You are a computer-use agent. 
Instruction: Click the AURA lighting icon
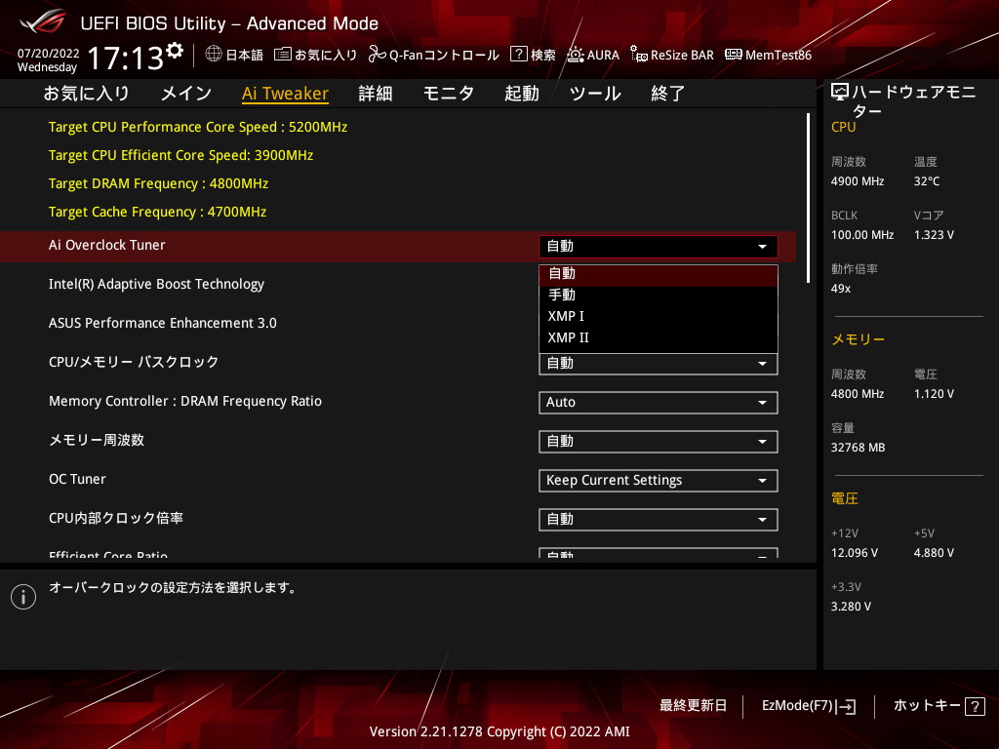click(576, 55)
